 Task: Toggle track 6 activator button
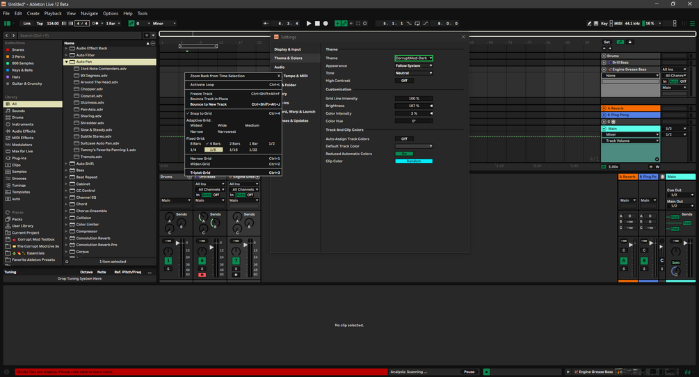tap(202, 261)
